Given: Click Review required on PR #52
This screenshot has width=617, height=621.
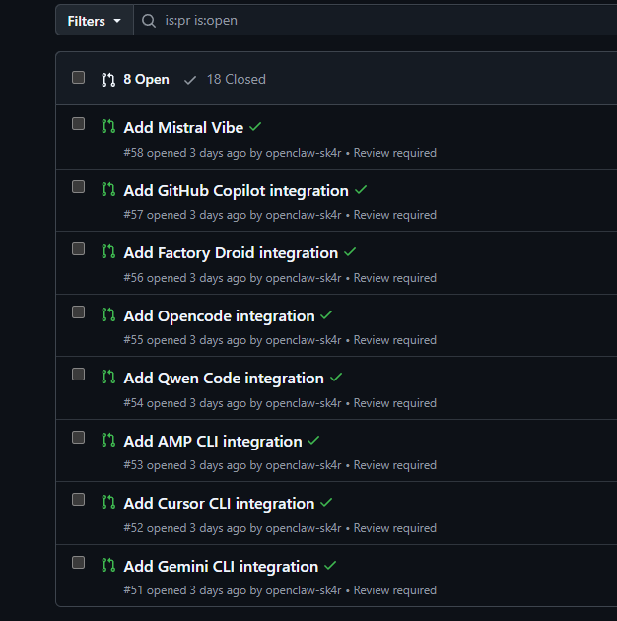Looking at the screenshot, I should [395, 528].
